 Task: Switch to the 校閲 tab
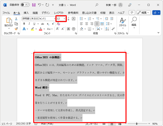pyautogui.click(x=103, y=13)
